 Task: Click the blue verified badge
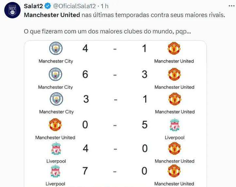pyautogui.click(x=47, y=6)
